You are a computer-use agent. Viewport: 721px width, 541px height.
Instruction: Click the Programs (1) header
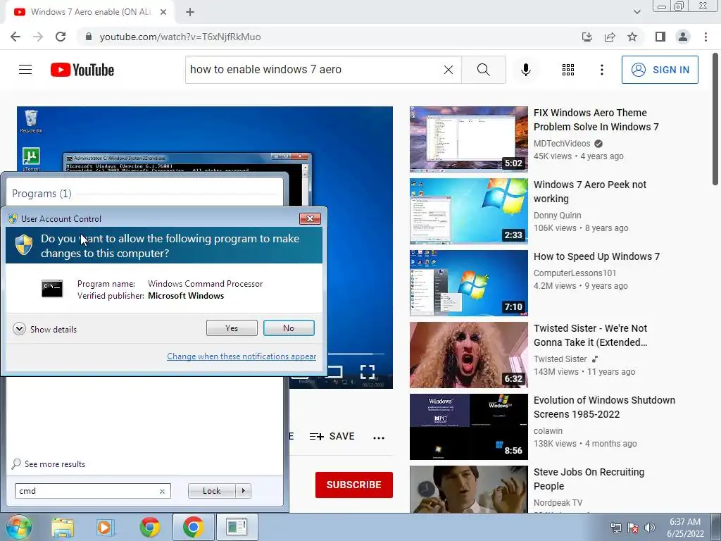(x=42, y=194)
